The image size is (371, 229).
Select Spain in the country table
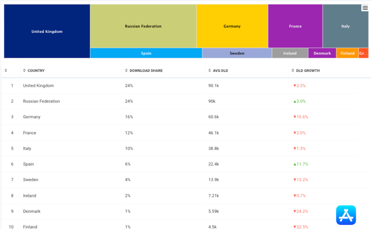(28, 164)
